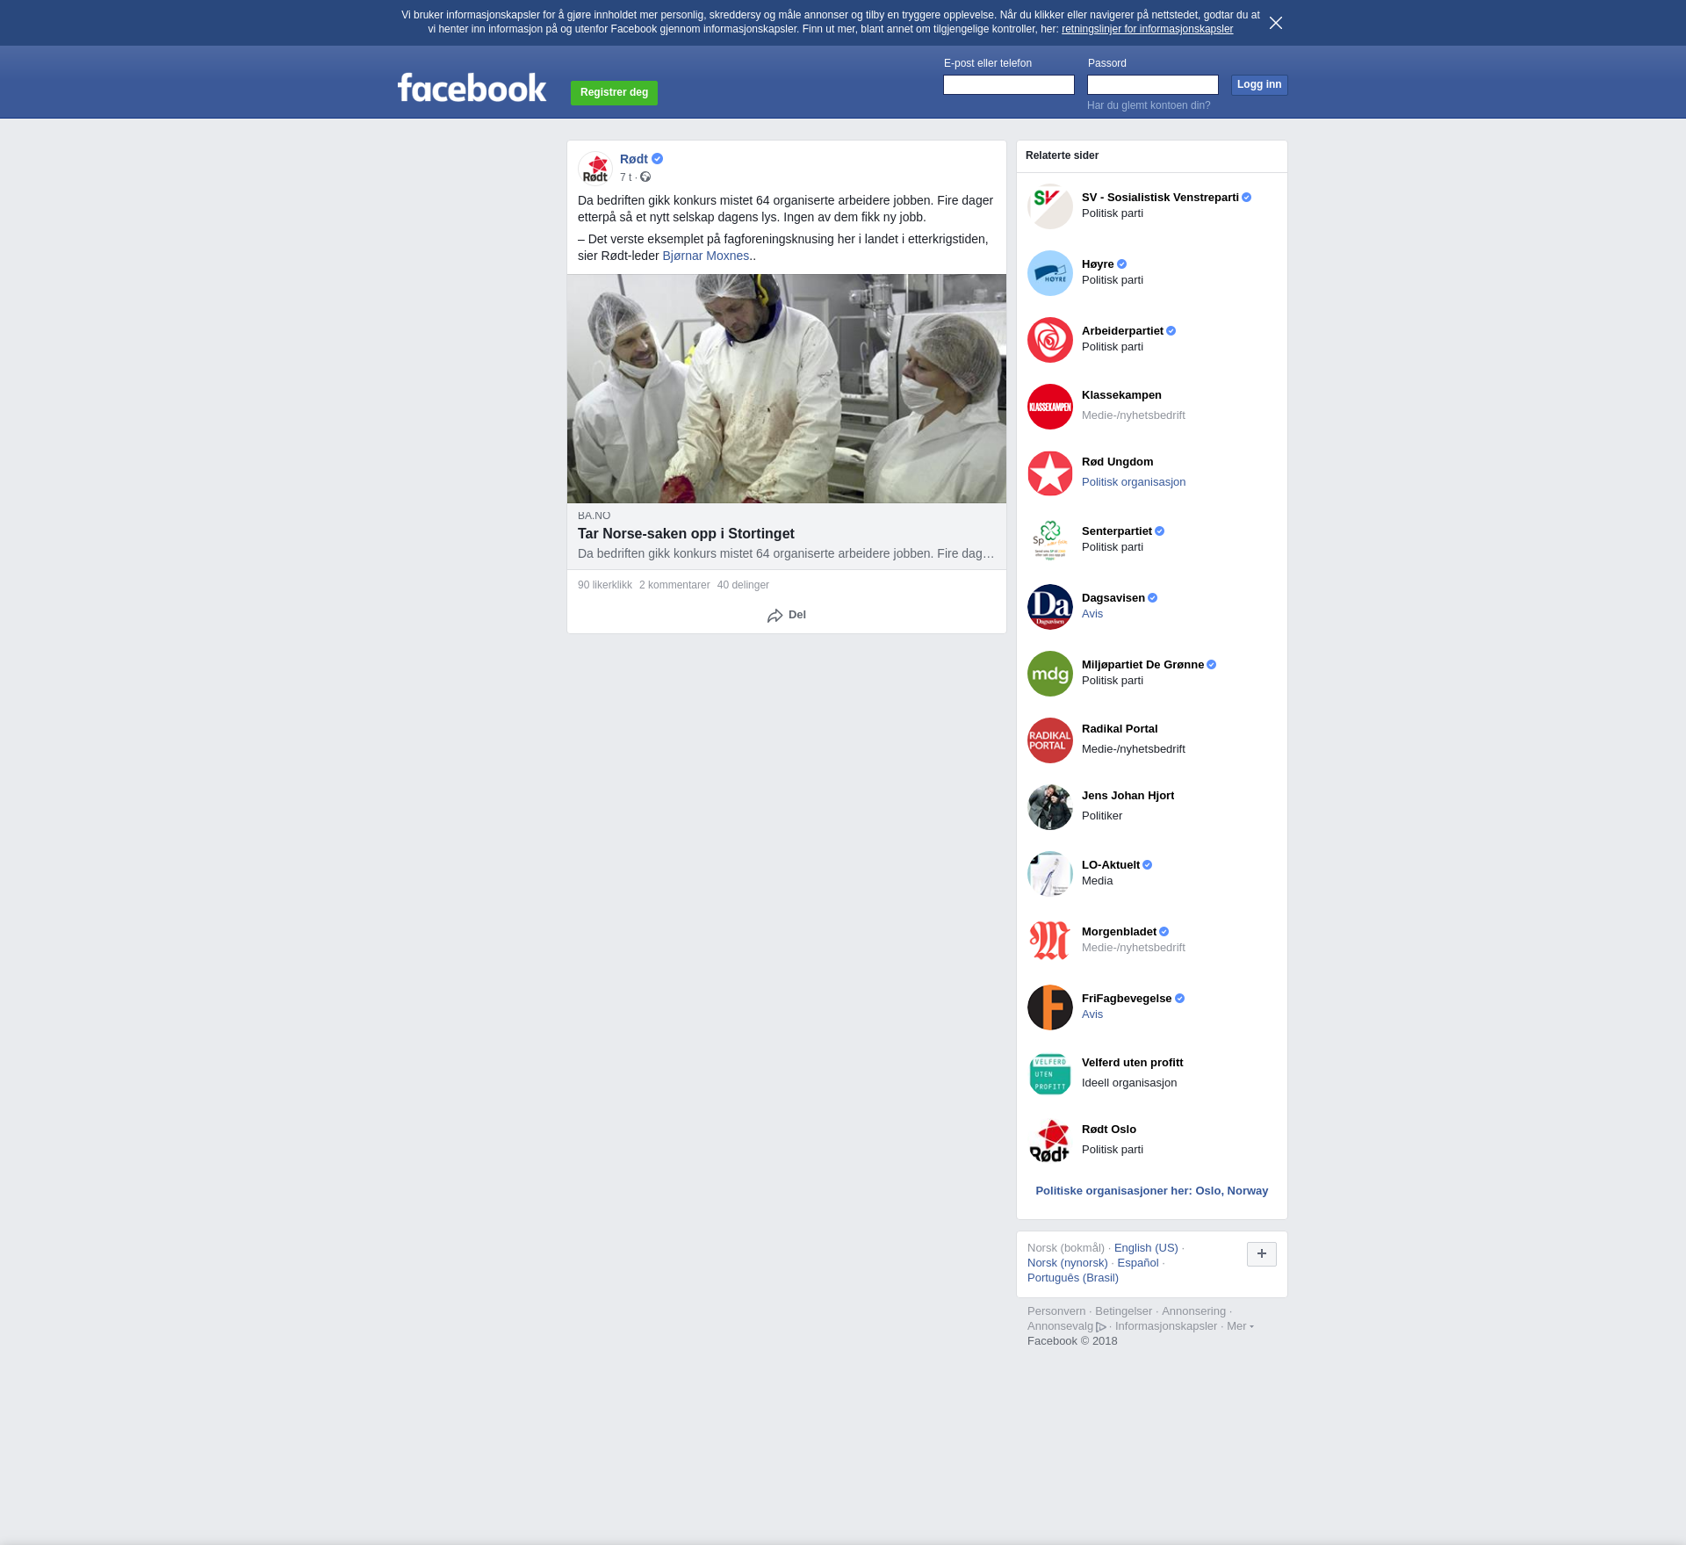Open the Personvern footer link

point(1056,1311)
